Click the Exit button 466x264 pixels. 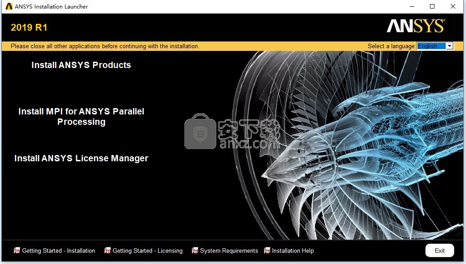439,250
